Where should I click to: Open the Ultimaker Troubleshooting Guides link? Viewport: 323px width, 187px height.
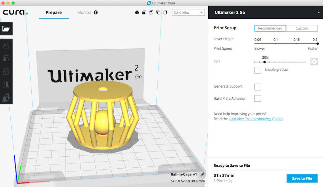256,119
